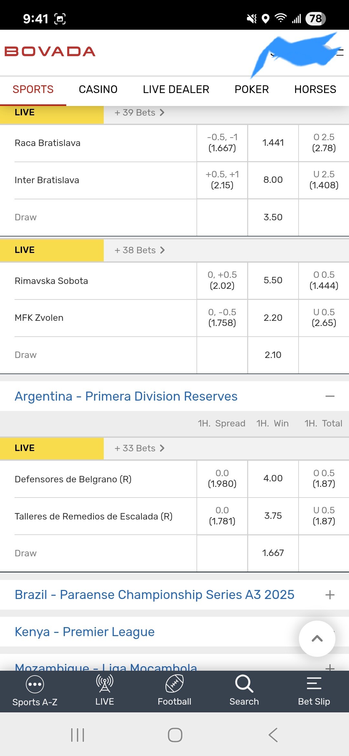Collapse Argentina Primera Division Reserves section
This screenshot has width=349, height=756.
330,396
